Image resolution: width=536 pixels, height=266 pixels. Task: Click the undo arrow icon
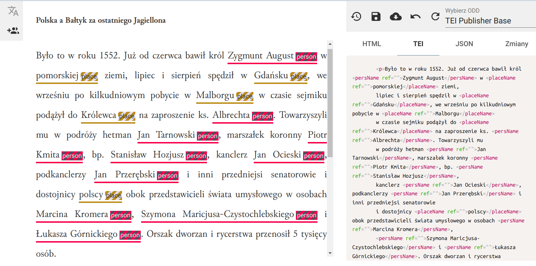point(415,16)
